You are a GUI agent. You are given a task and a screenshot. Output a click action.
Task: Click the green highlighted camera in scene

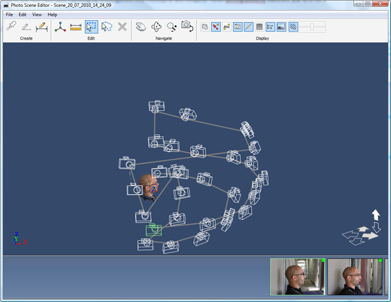(x=154, y=230)
